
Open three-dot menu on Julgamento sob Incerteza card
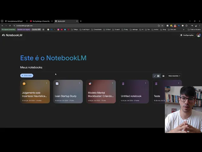coord(46,83)
